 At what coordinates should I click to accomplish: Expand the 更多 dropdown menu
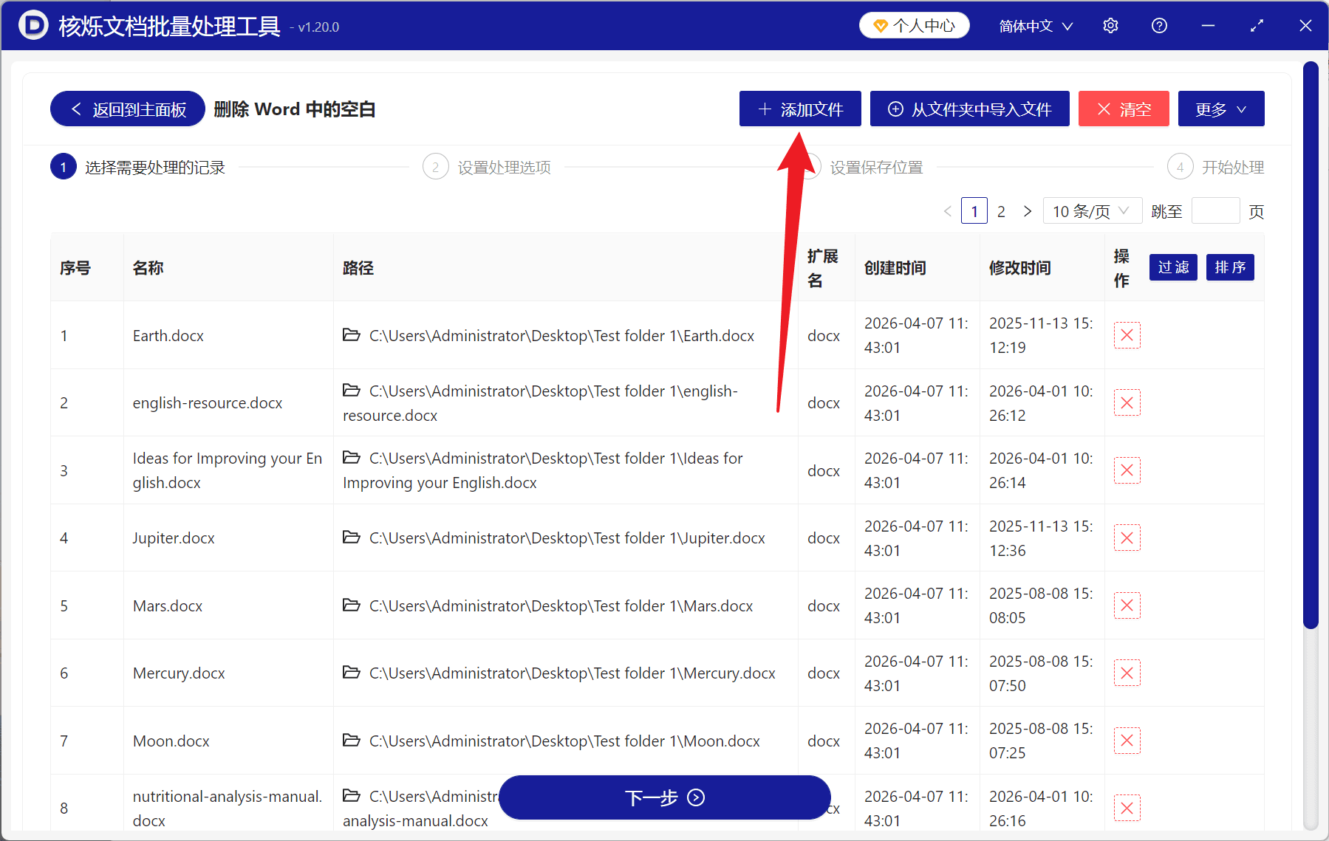point(1220,109)
